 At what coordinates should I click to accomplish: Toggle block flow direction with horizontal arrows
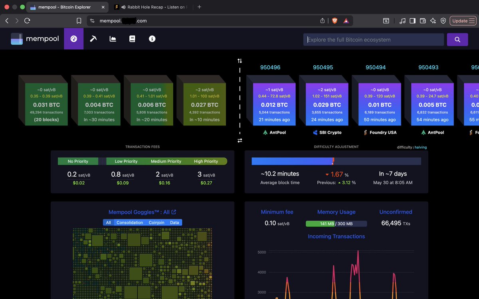(239, 141)
